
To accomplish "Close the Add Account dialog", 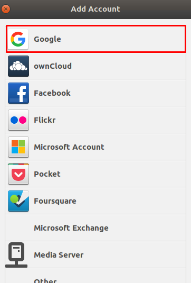I will pyautogui.click(x=6, y=9).
